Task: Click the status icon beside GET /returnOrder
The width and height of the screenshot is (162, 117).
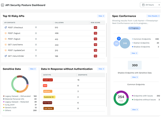Action: coord(6,56)
